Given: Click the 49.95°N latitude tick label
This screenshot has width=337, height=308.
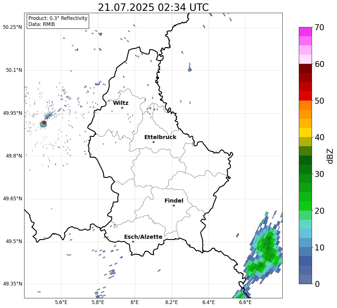Looking at the screenshot, I should tap(13, 113).
